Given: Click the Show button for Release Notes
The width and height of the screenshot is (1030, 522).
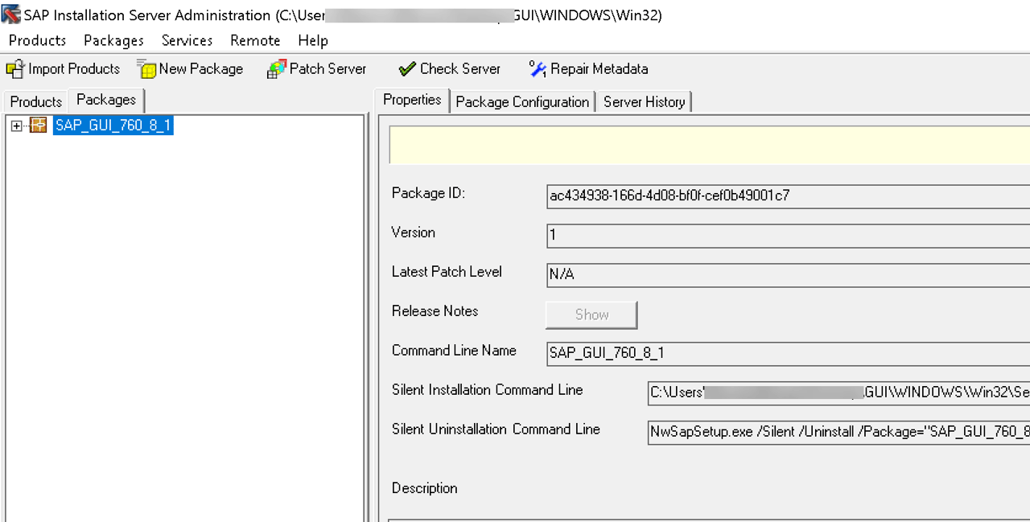Looking at the screenshot, I should pos(591,314).
